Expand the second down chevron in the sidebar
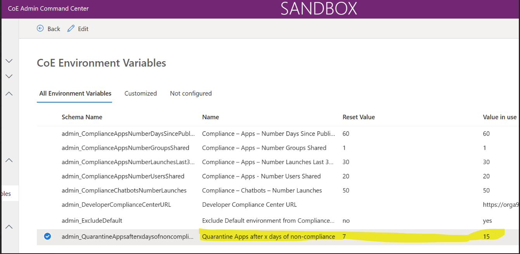This screenshot has width=520, height=254. (9, 76)
